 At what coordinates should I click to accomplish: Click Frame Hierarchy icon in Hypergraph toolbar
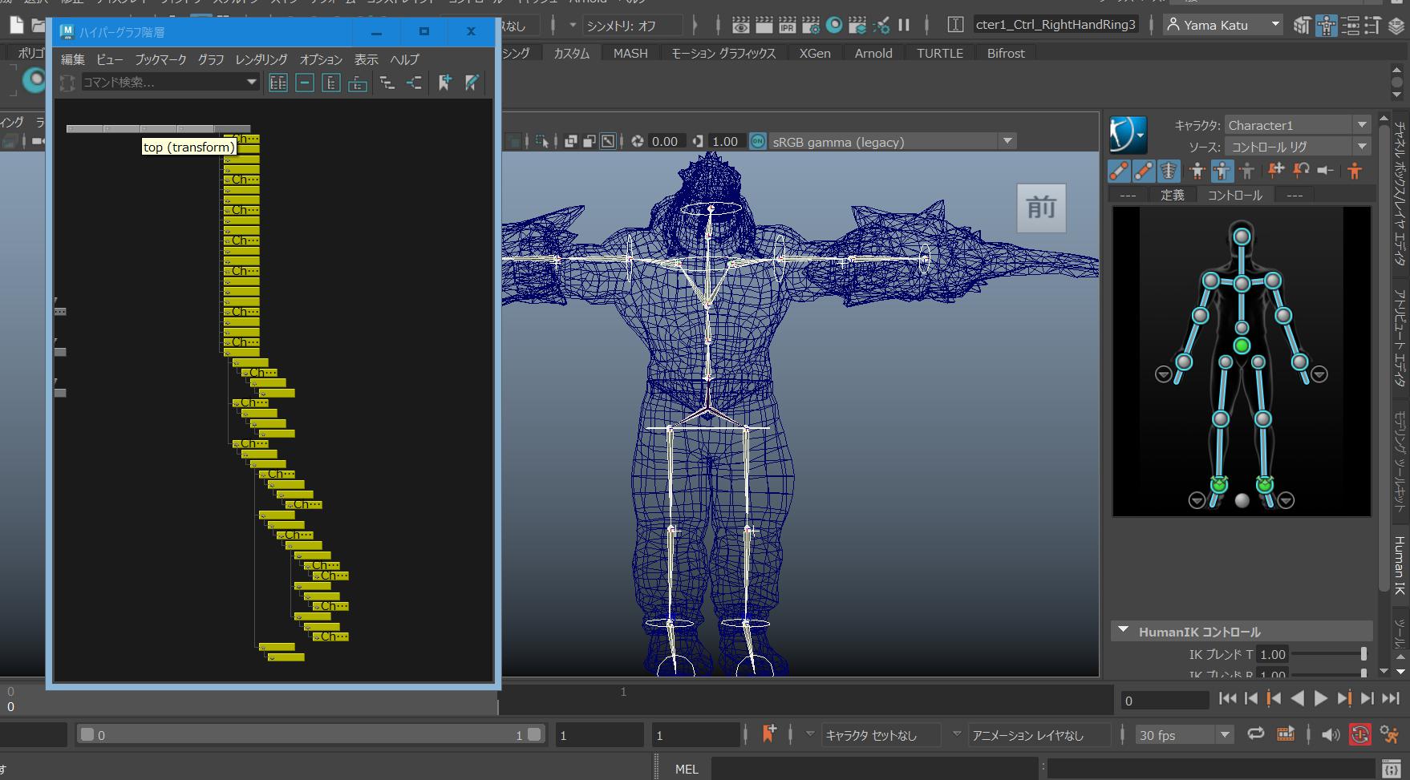[331, 83]
